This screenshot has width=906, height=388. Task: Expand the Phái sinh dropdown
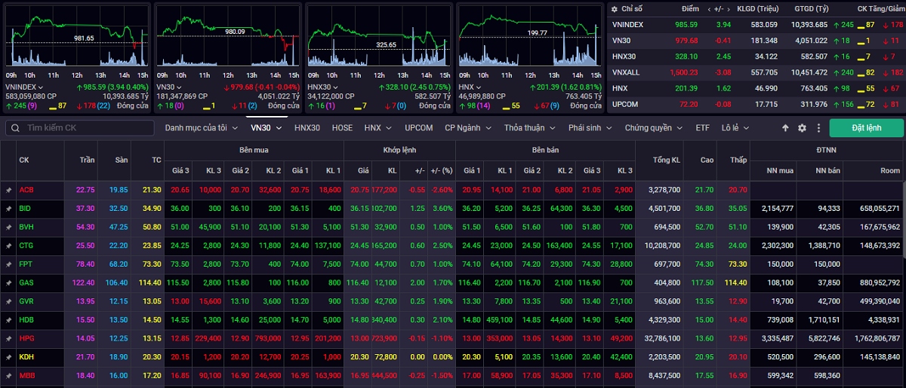click(590, 128)
